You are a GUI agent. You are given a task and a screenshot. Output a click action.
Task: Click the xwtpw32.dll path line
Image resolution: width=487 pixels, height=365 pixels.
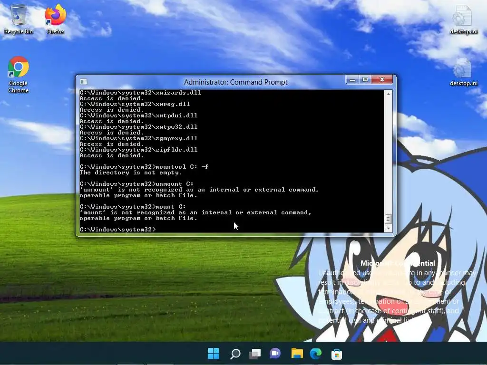coord(138,127)
